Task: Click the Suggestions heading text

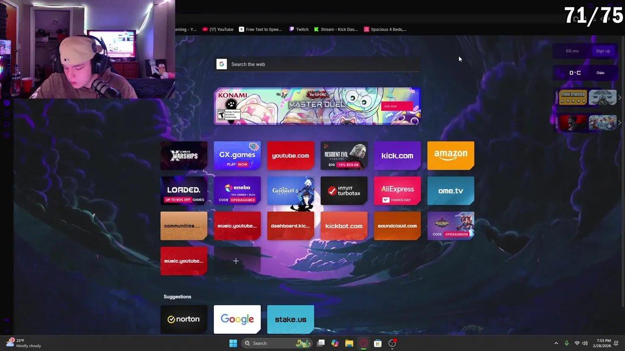Action: [177, 296]
